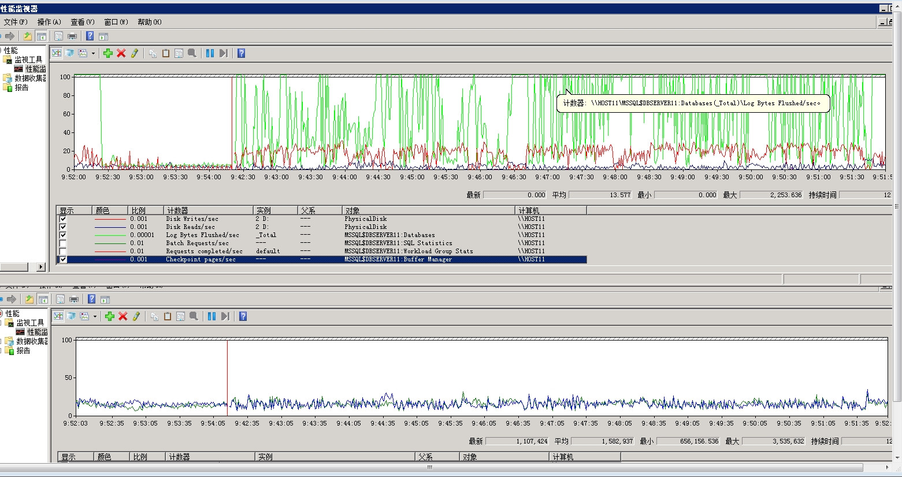Select view log data icon in upper window
The width and height of the screenshot is (902, 477).
pos(70,53)
